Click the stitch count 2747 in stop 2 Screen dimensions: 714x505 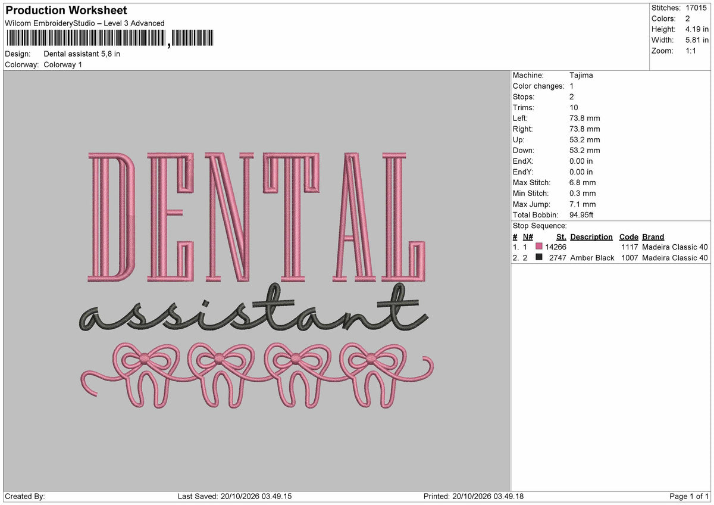point(558,257)
